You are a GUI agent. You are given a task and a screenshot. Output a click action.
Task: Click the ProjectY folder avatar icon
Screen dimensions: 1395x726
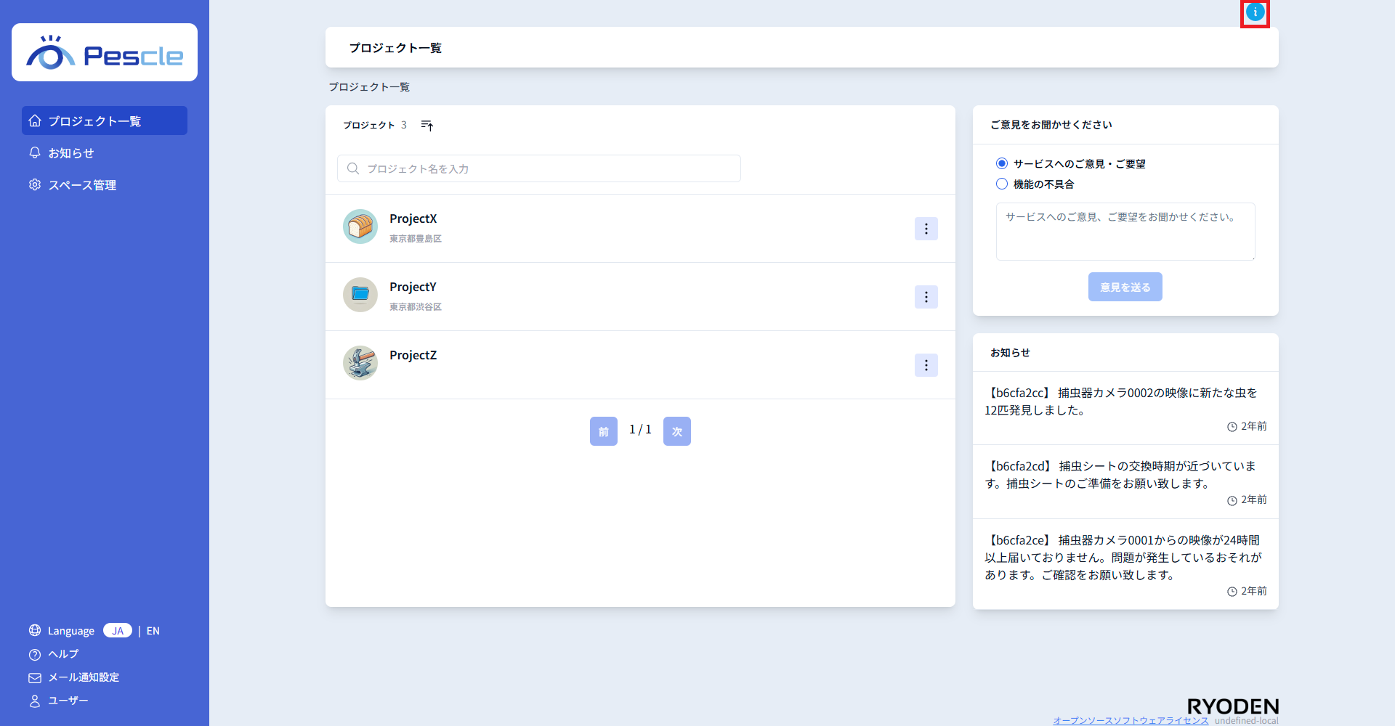pyautogui.click(x=360, y=295)
